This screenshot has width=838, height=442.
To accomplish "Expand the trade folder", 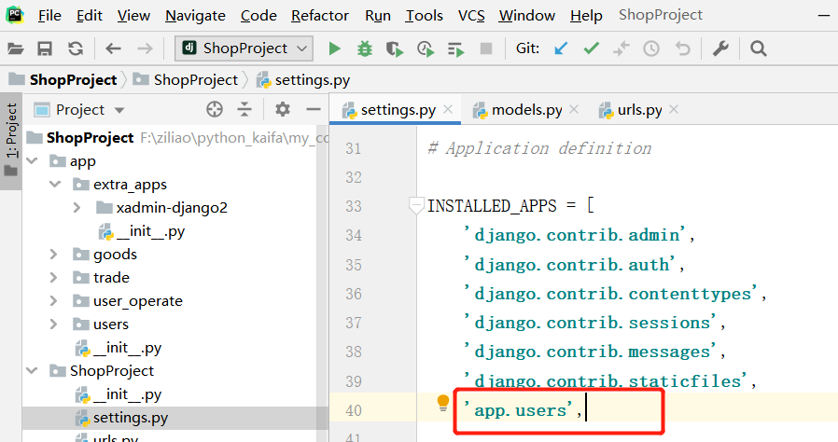I will [53, 278].
